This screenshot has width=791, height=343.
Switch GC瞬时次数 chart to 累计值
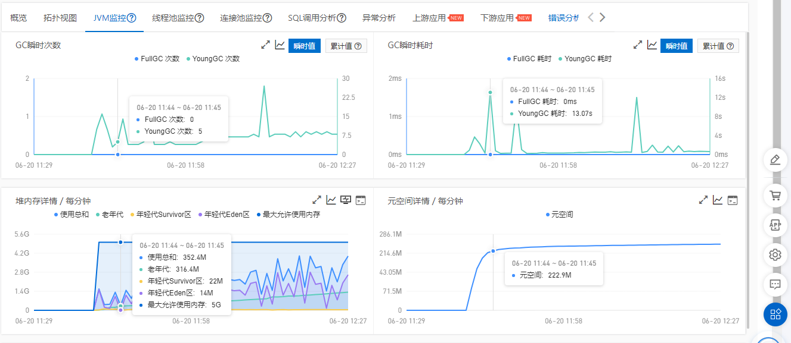pos(346,46)
